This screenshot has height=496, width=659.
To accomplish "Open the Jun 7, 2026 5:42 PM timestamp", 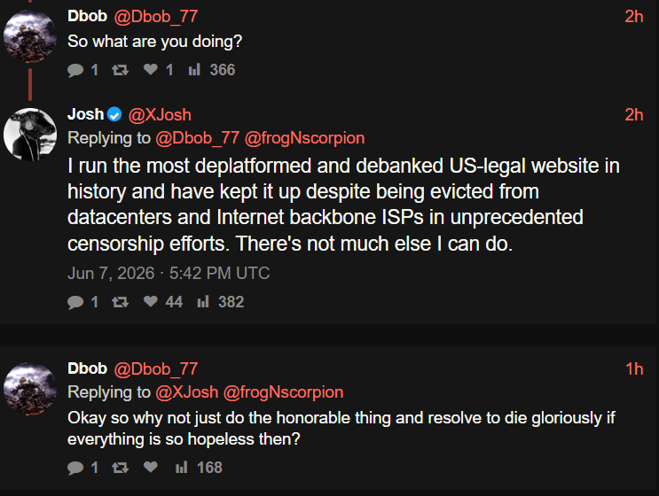I will click(x=169, y=273).
